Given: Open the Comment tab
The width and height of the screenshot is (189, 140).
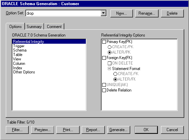Looking at the screenshot, I should [x=54, y=27].
